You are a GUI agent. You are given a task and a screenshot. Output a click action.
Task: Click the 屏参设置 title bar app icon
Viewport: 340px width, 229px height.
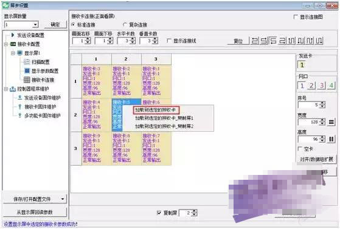coord(5,5)
